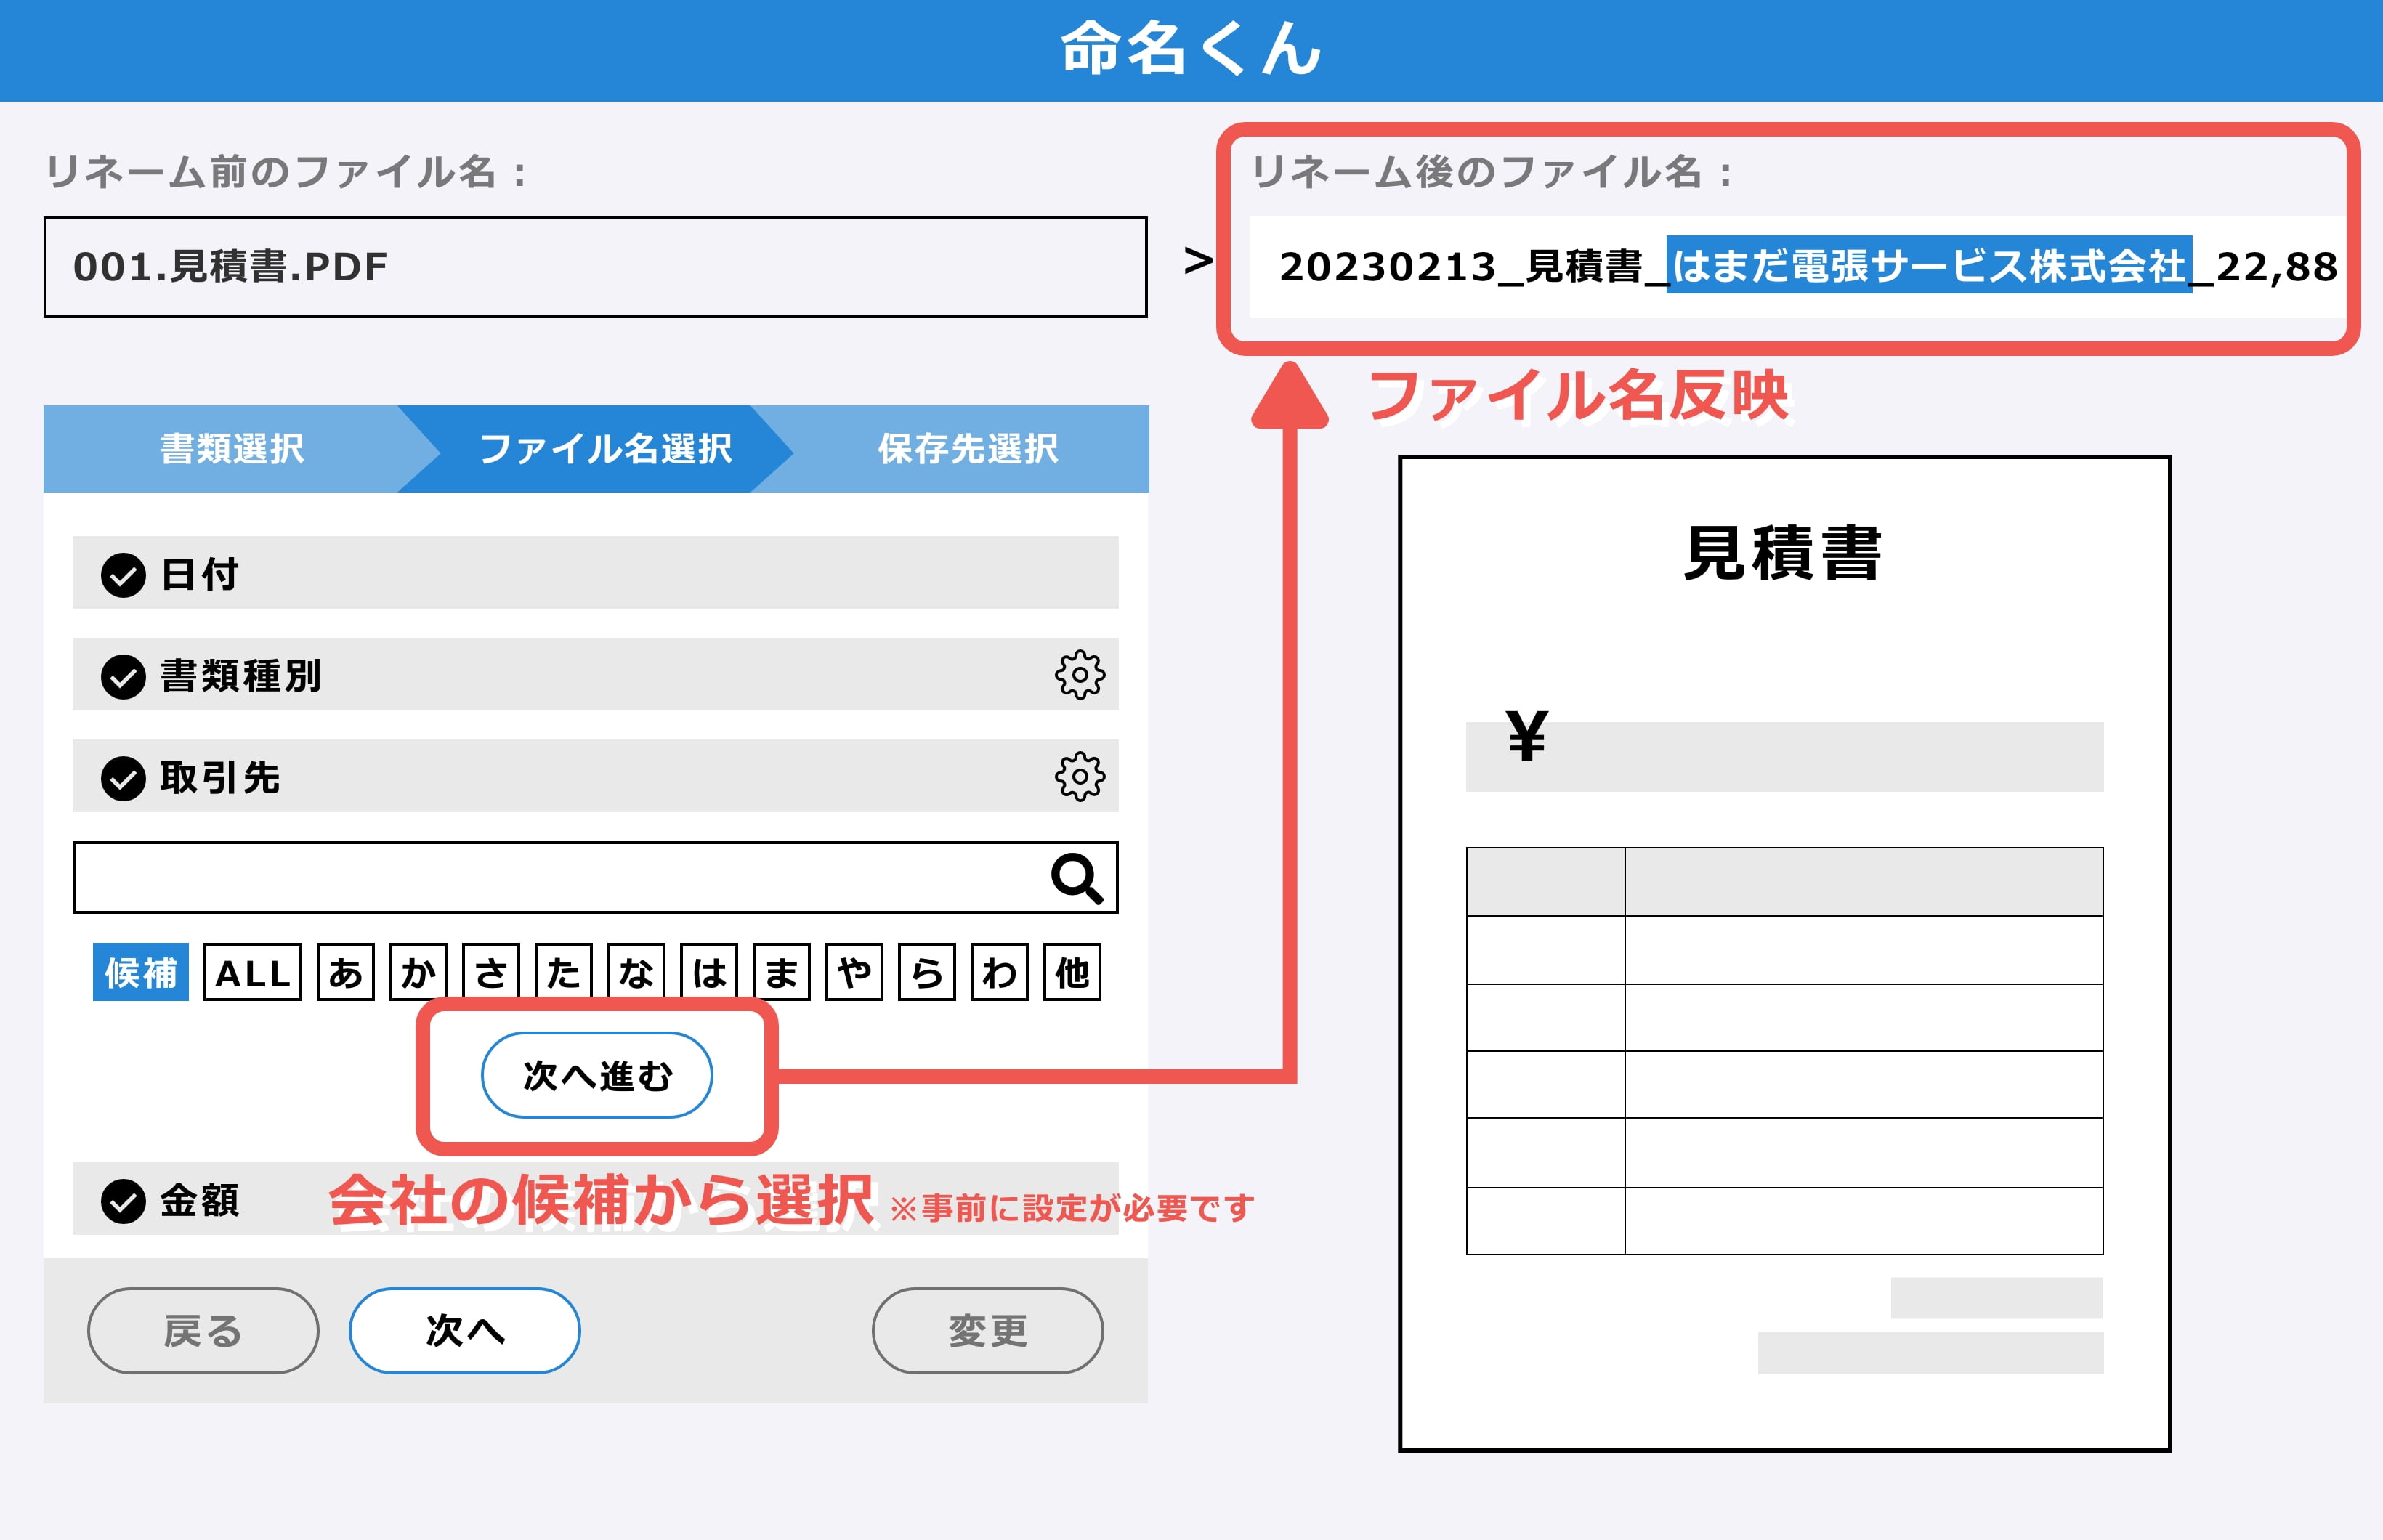Filter companies by や row

coord(854,972)
